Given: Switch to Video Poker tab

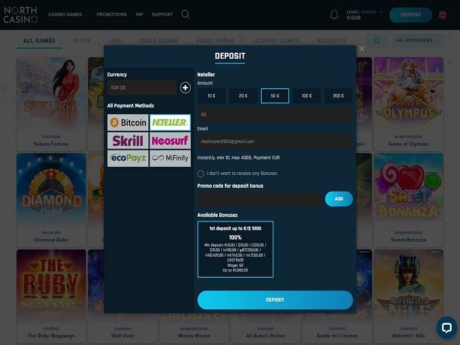Looking at the screenshot, I should coord(215,41).
